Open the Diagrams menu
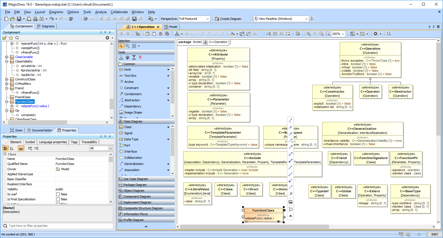The width and height of the screenshot is (443, 238). [x=56, y=12]
